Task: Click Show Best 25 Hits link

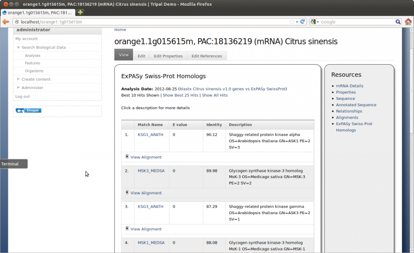Action: click(180, 95)
